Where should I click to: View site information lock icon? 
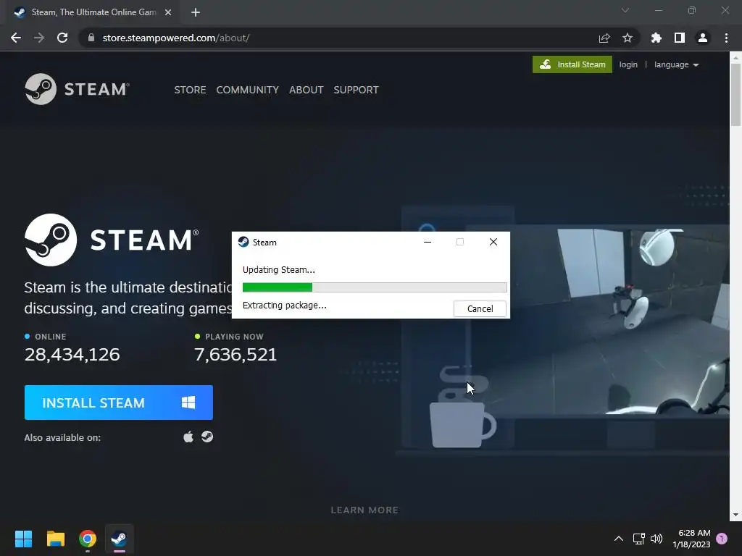[x=91, y=38]
